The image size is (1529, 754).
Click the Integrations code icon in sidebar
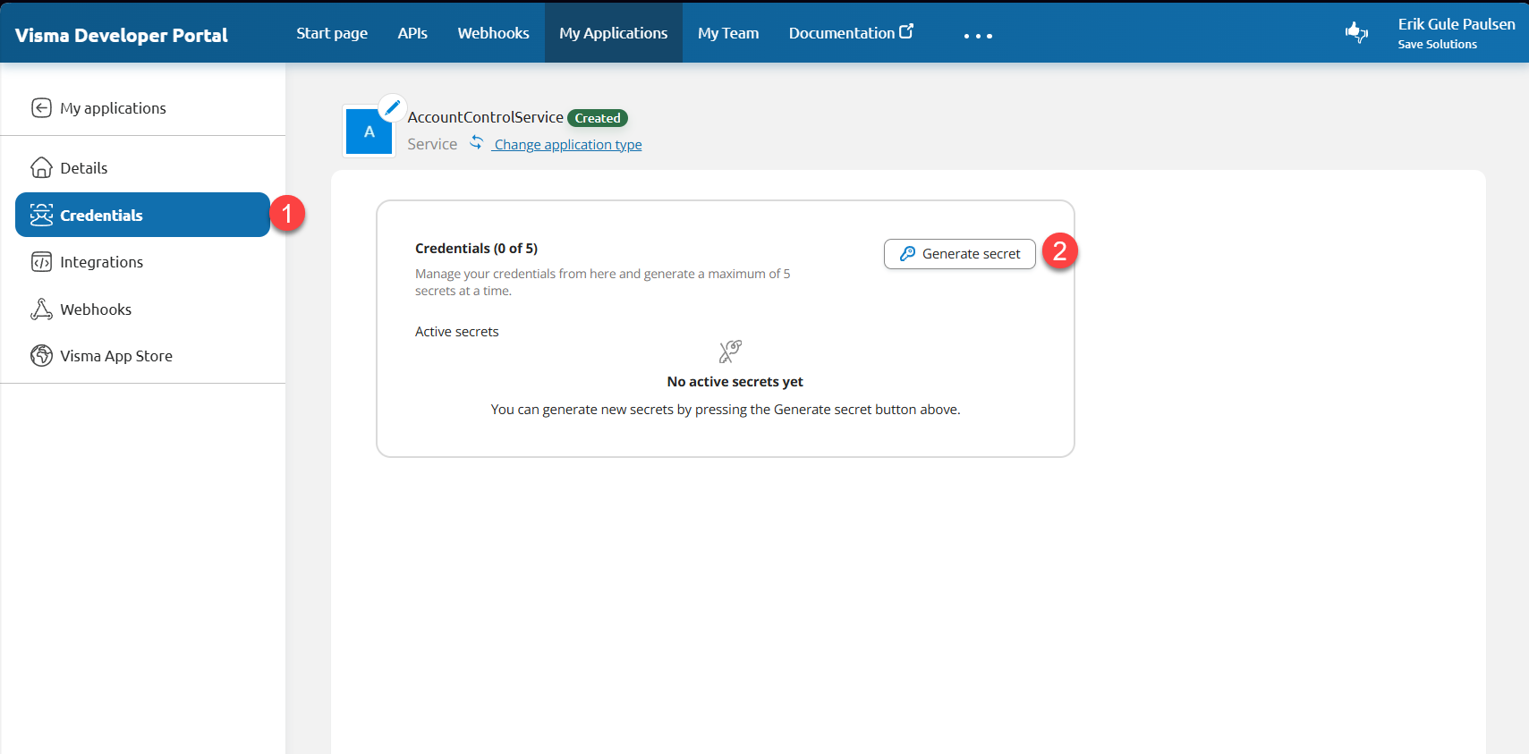coord(41,262)
